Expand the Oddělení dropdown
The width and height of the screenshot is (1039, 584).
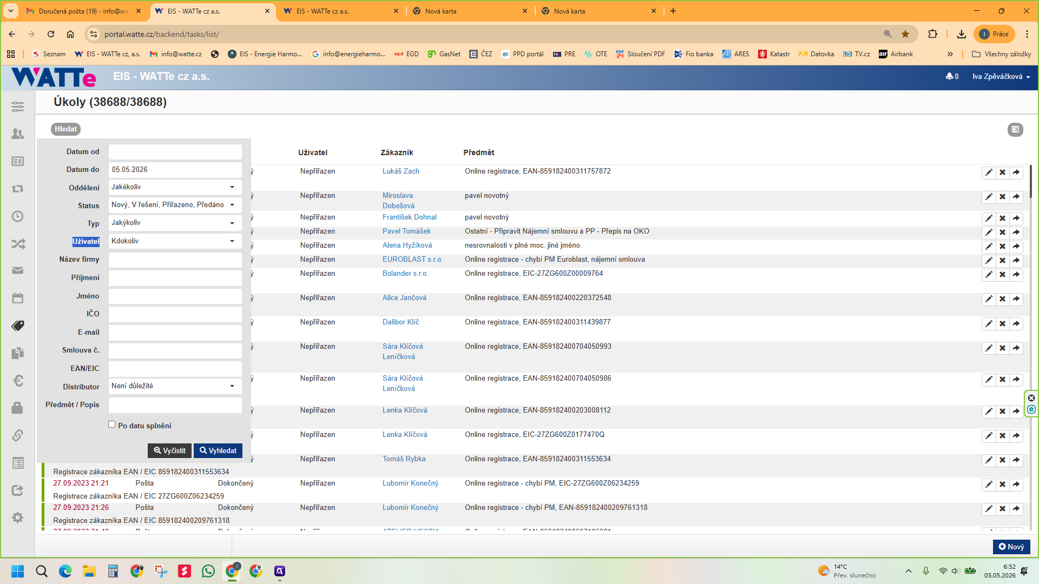pyautogui.click(x=175, y=187)
